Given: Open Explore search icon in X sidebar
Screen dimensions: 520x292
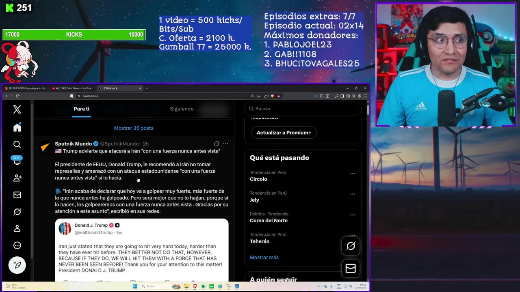Looking at the screenshot, I should click(17, 144).
